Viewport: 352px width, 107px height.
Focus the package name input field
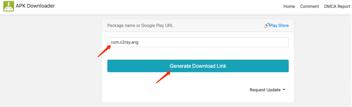198,42
